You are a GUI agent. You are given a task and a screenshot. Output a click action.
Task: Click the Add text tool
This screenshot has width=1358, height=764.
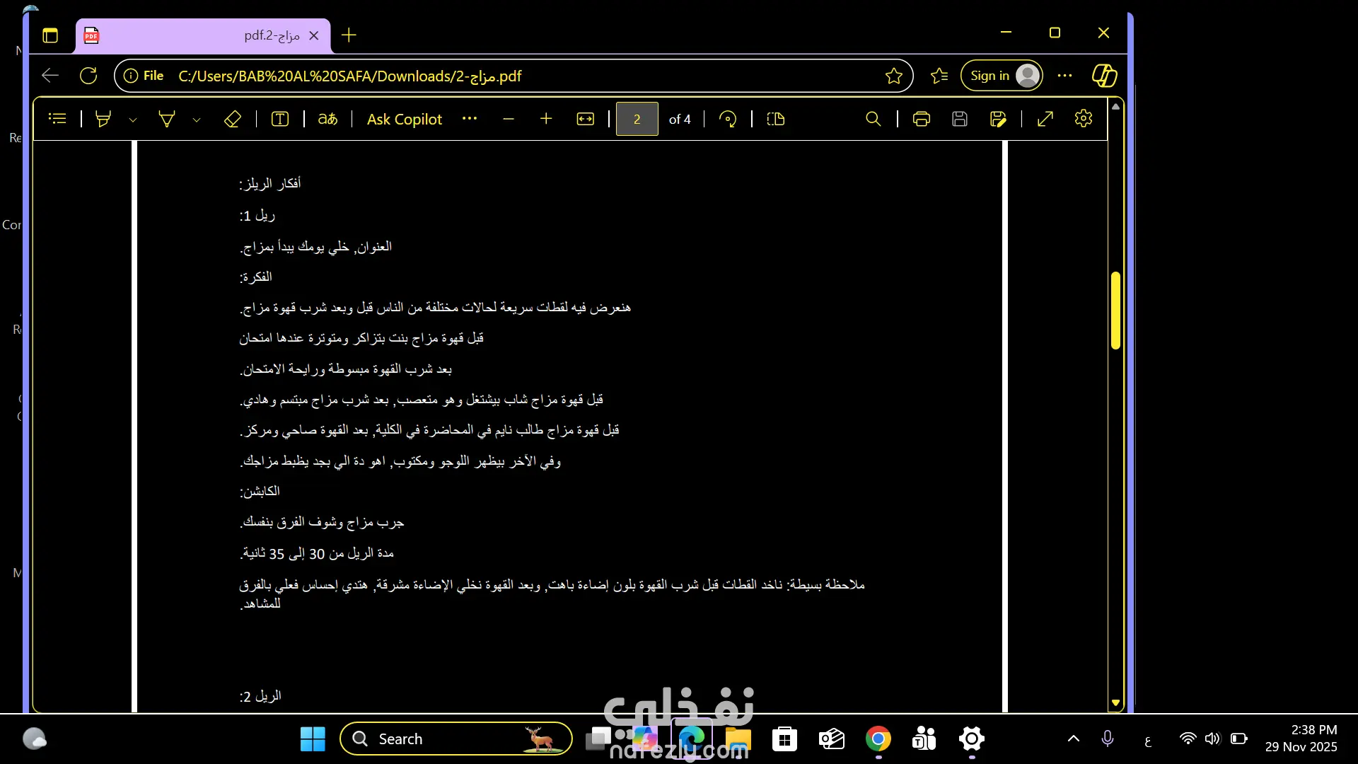280,119
